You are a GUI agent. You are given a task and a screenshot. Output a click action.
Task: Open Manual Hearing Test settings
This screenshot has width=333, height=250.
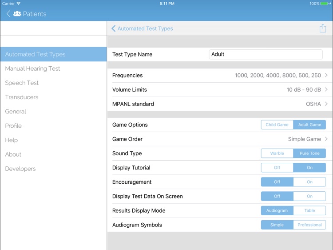[54, 69]
